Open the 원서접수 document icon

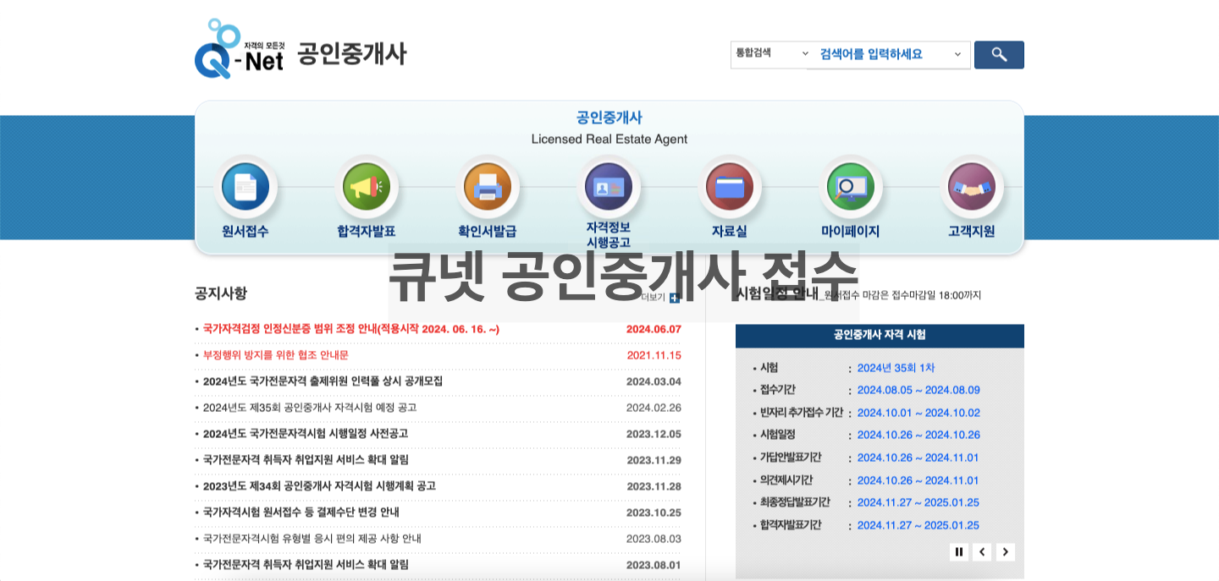245,187
